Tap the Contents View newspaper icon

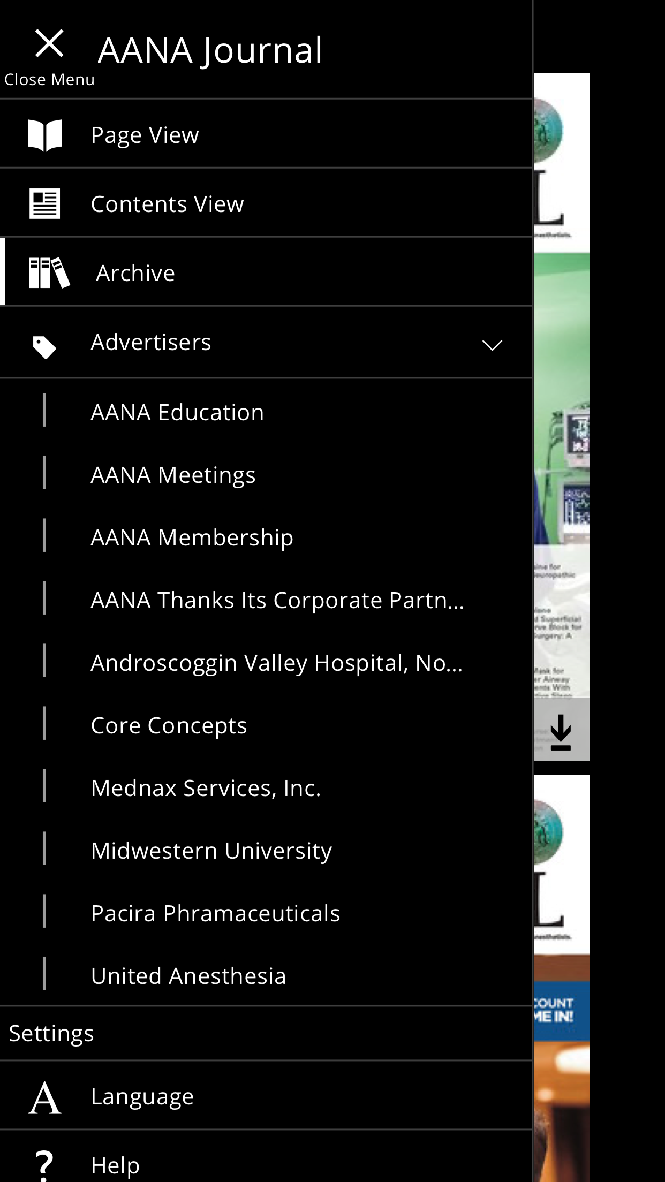pos(44,204)
